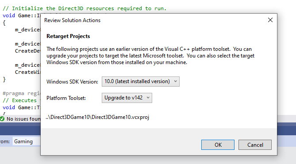Close the Review Solution Actions dialog
Viewport: 296px width, 164px height.
[x=270, y=20]
